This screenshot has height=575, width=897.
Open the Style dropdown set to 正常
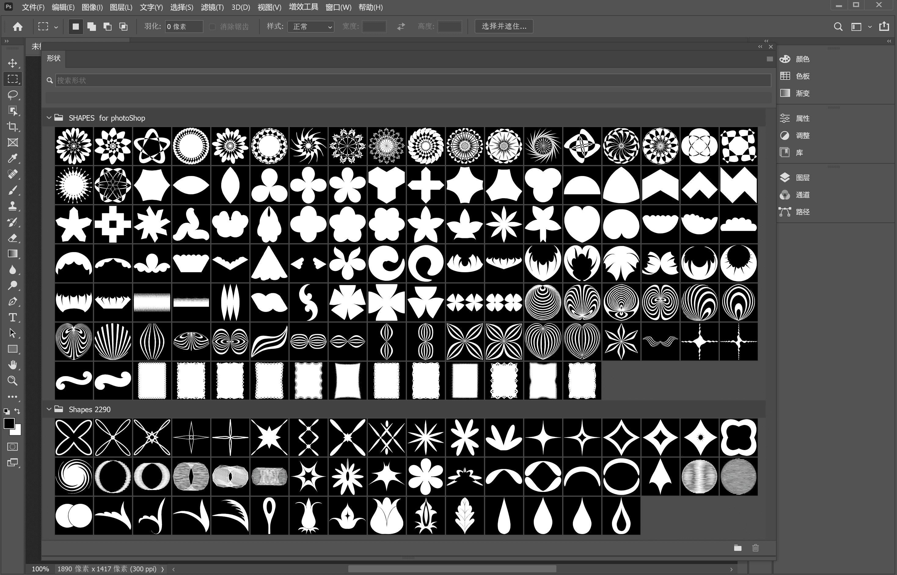click(x=311, y=27)
